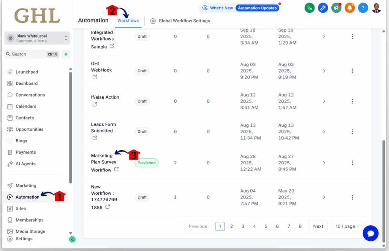
Task: Expand the Blank WhiteLabel account switcher
Action: tap(37, 38)
